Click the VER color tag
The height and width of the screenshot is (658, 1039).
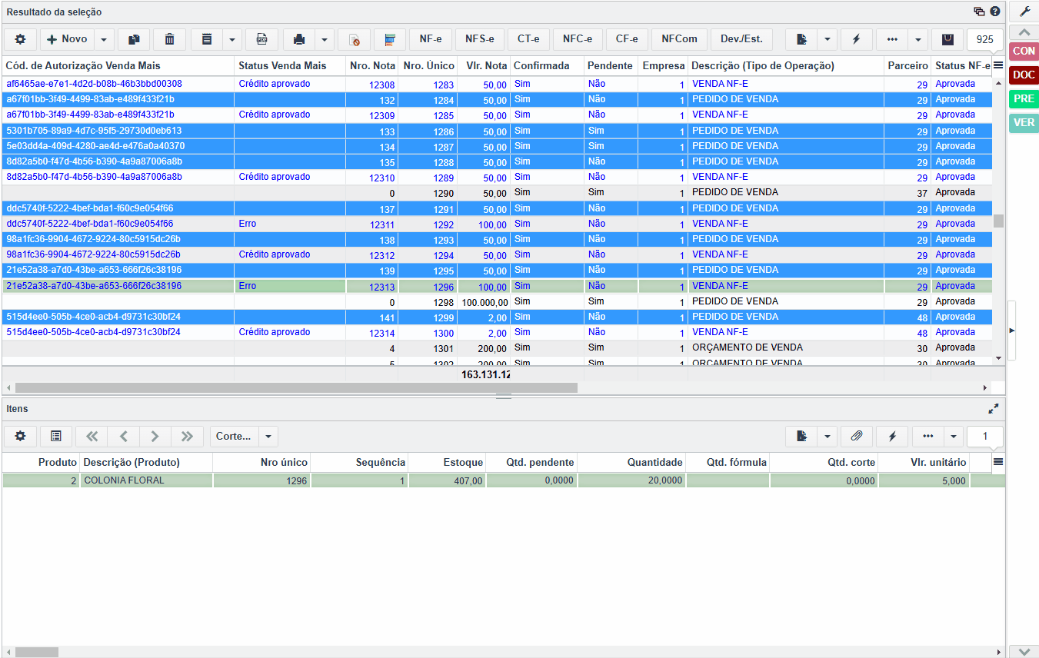point(1024,123)
